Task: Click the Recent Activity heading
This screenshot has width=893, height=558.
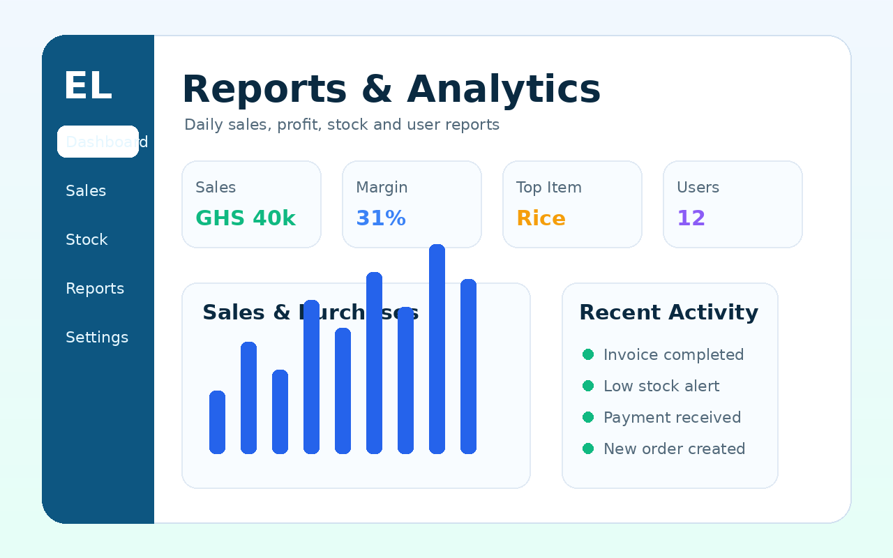Action: (x=668, y=312)
